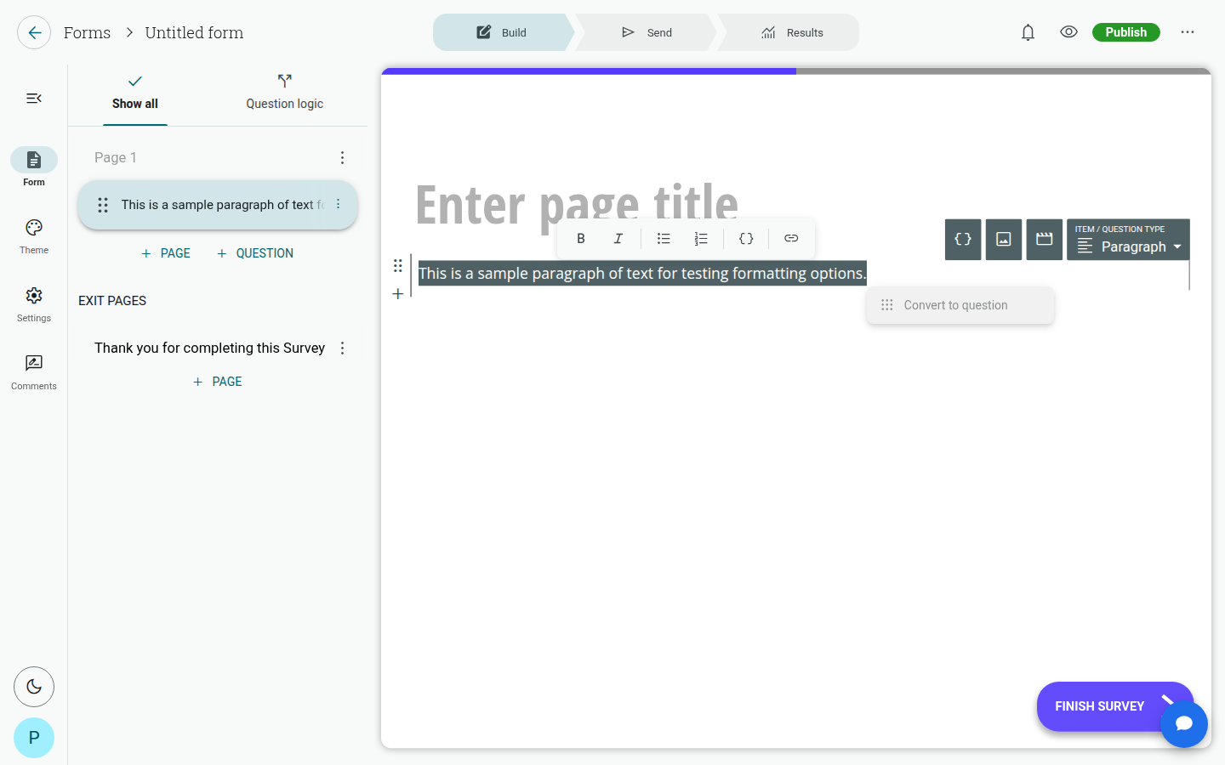Open the P user profile avatar

point(34,738)
